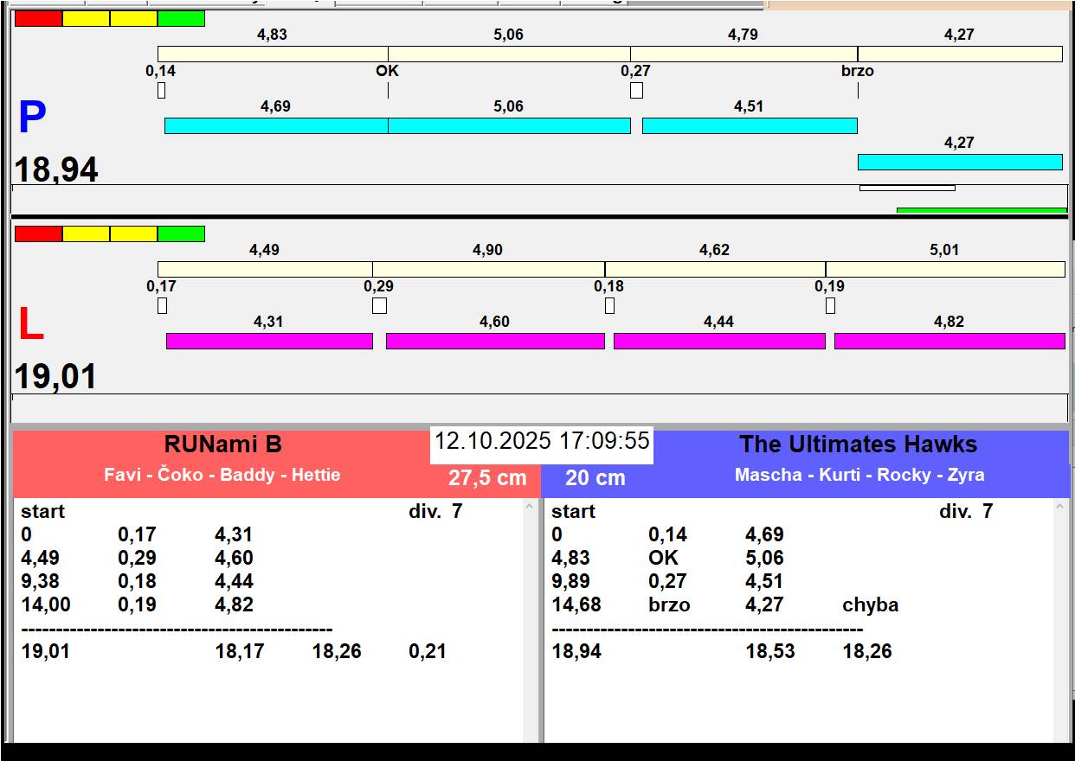Click the scroll-up arrow in Ultimates Hawks results
The width and height of the screenshot is (1075, 761).
1060,508
